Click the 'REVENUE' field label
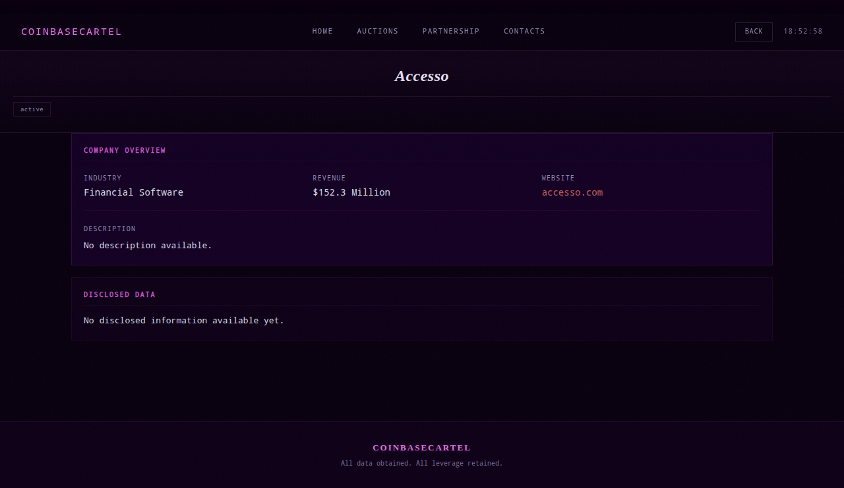This screenshot has width=844, height=488. click(x=329, y=178)
